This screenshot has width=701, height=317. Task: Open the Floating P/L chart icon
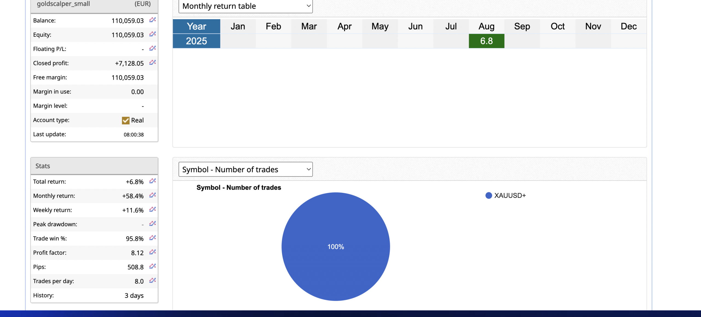[153, 48]
